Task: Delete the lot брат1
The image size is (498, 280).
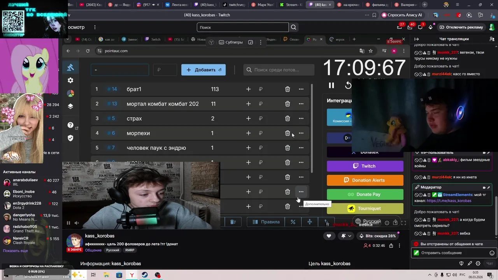Action: (288, 89)
